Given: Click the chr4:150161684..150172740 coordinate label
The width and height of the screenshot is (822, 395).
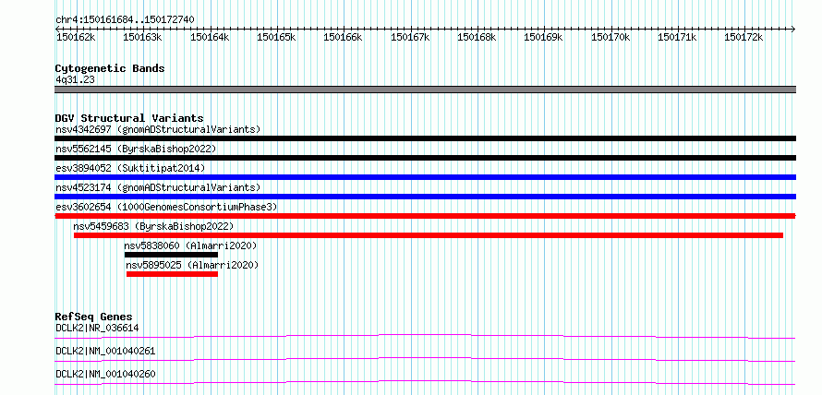Looking at the screenshot, I should tap(125, 19).
